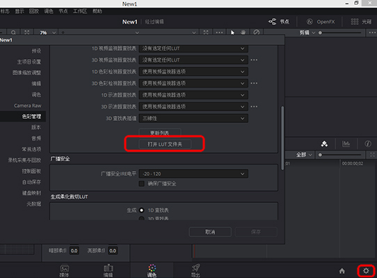Adjust the 剪辑 thumbnail size slider
377x278 pixels.
(x=340, y=33)
